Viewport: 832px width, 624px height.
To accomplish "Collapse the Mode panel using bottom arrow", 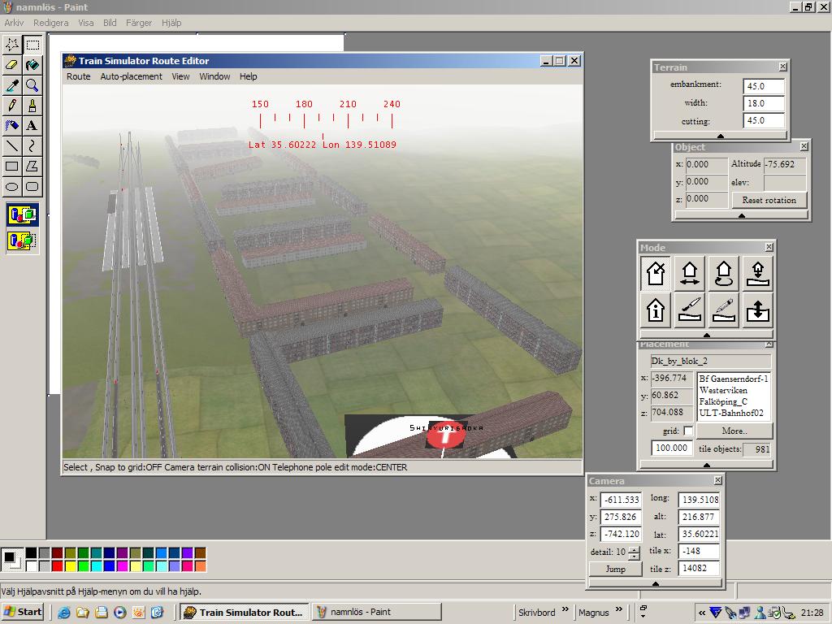I will click(706, 335).
